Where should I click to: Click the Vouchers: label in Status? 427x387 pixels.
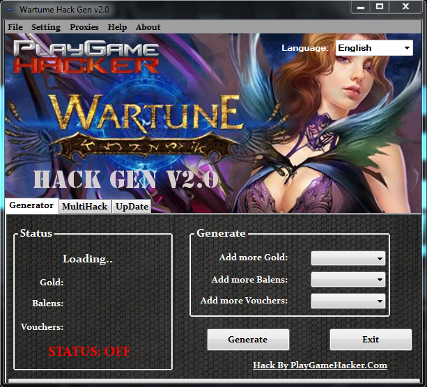coord(42,327)
